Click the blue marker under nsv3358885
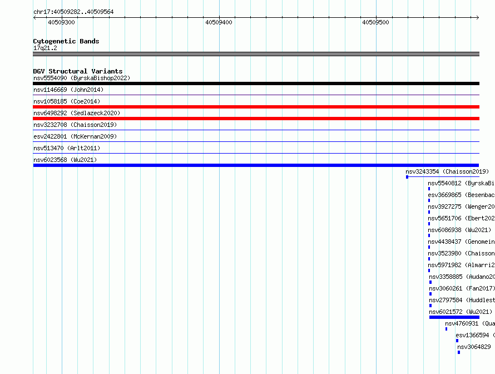 430,282
